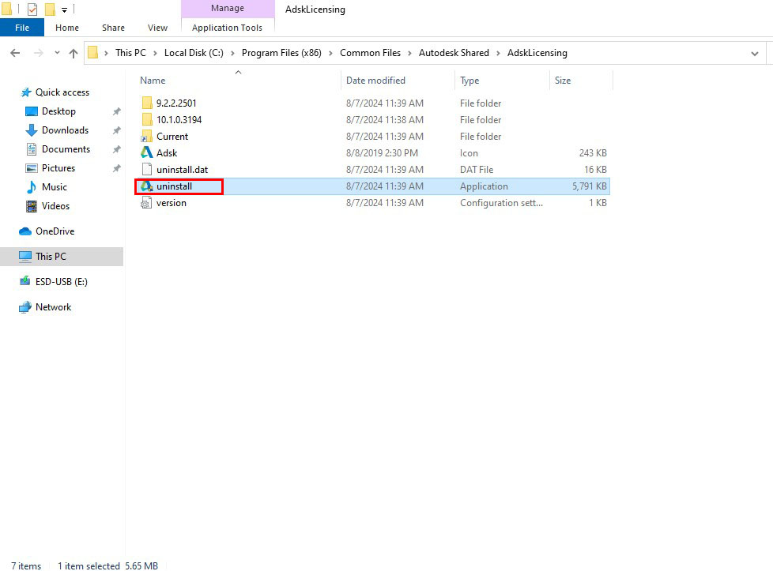Image resolution: width=773 pixels, height=571 pixels.
Task: Go up to Autodesk Shared folder
Action: point(74,52)
